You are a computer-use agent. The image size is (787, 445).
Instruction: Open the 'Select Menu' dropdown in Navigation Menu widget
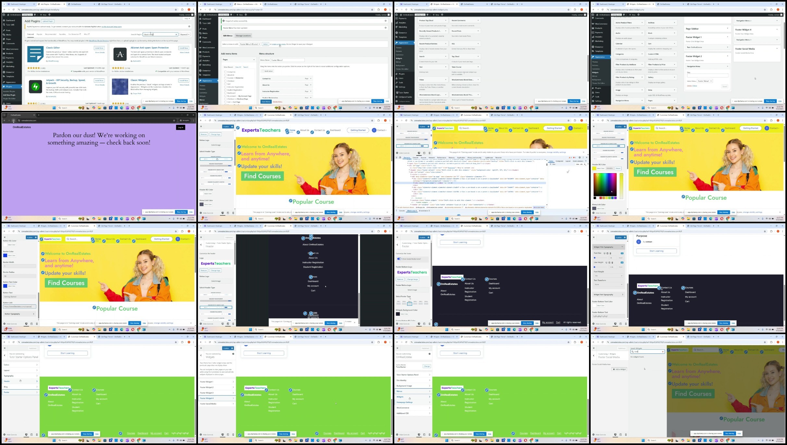(705, 81)
